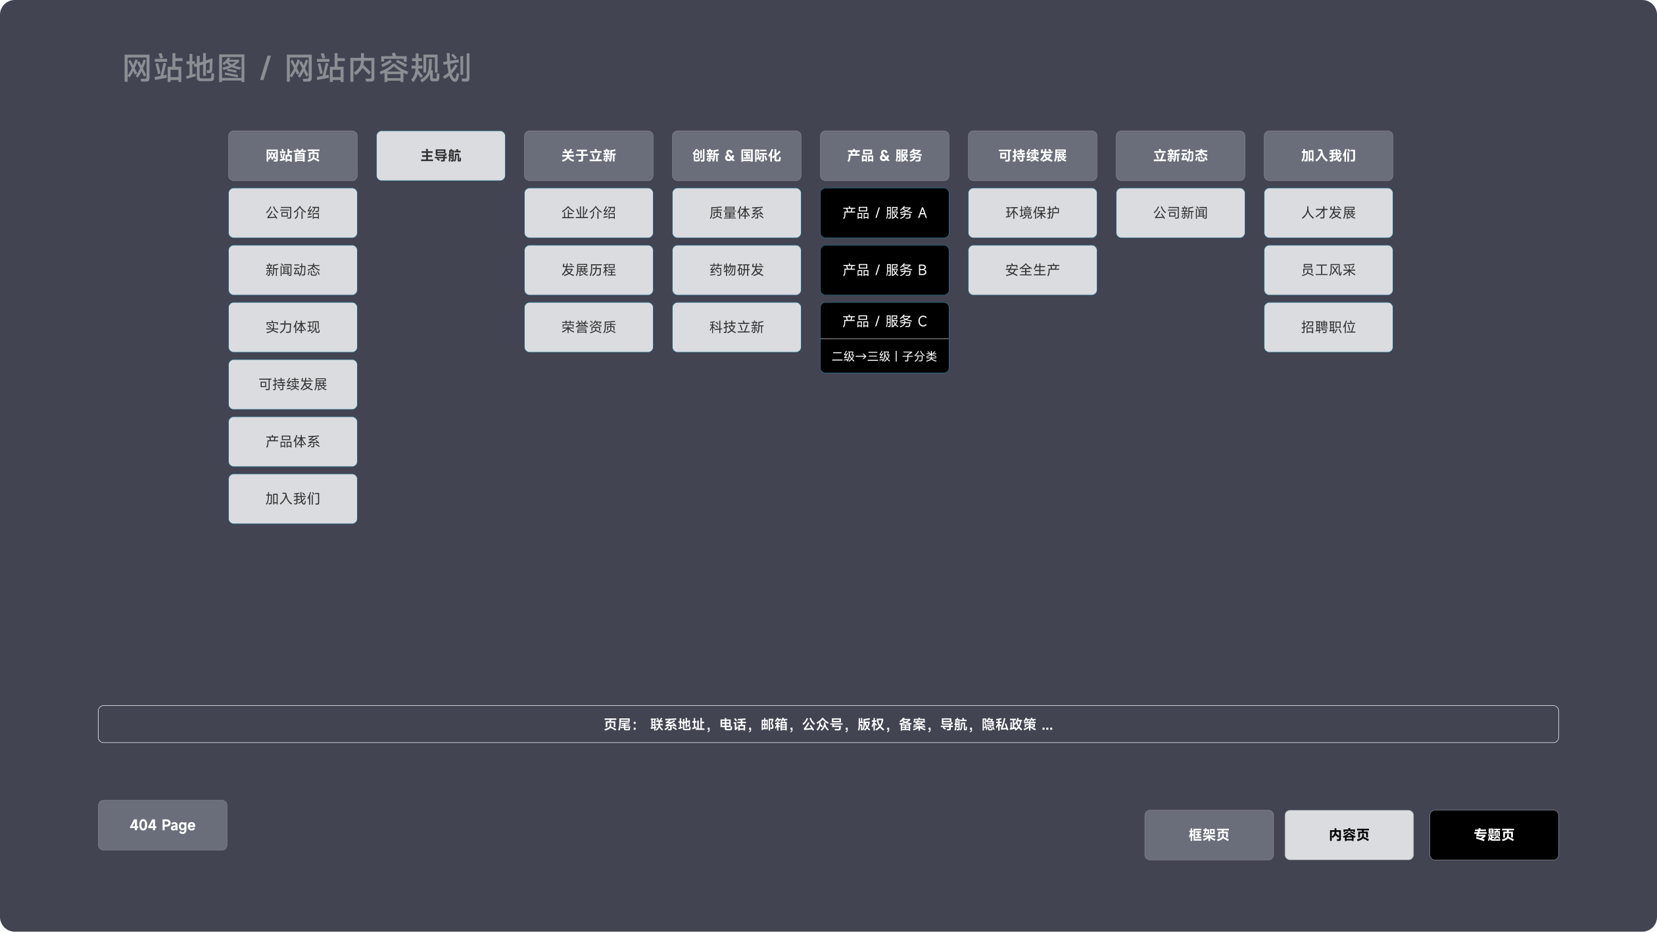Image resolution: width=1657 pixels, height=932 pixels.
Task: Select 产品 / 服务 A item
Action: (884, 213)
